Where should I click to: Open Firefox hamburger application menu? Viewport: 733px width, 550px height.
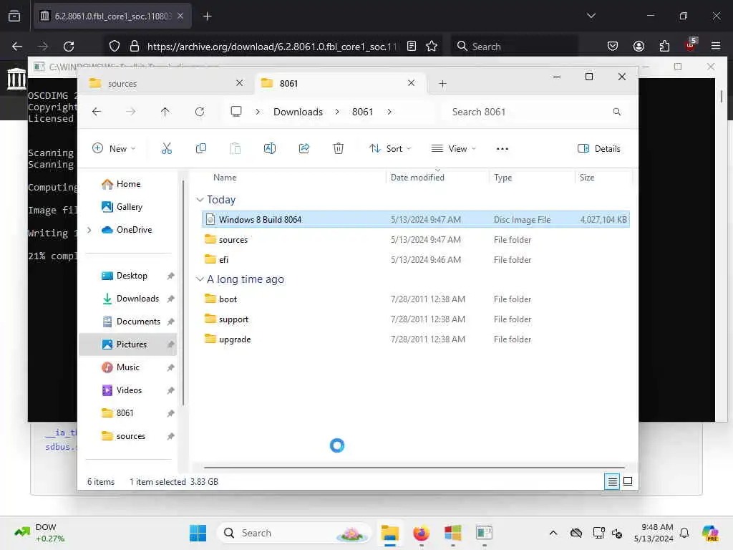(716, 47)
